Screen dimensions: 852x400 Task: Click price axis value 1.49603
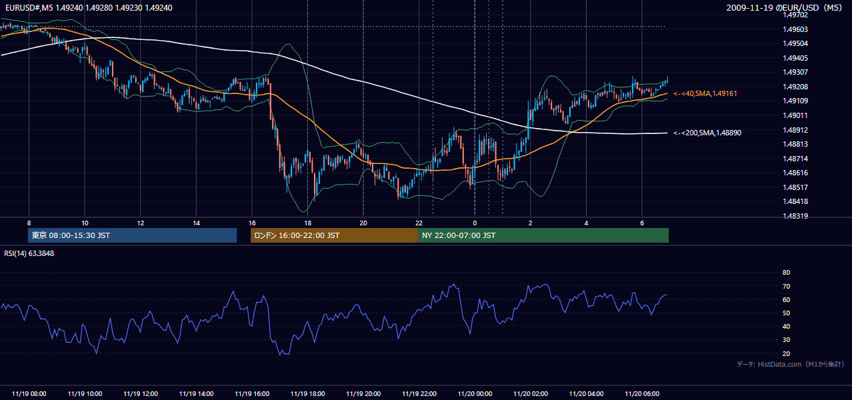coord(796,29)
